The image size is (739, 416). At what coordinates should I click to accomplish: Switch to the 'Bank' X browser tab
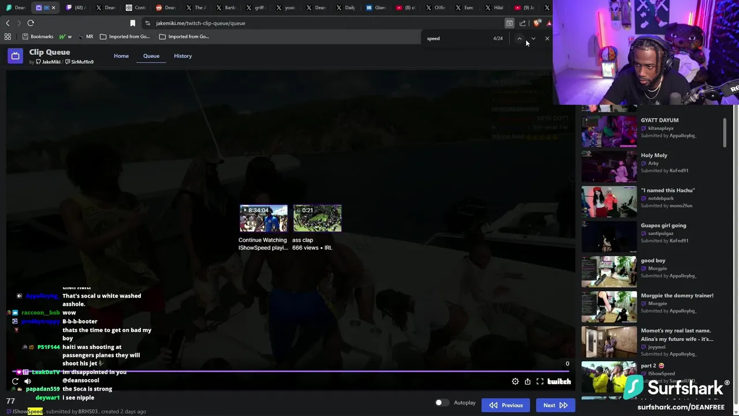pos(226,8)
